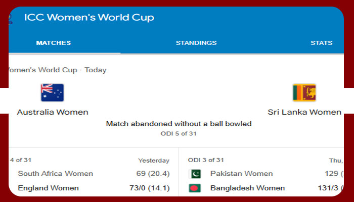Click the ODI 3 of 31 label
Screen dimensions: 354x202
206,160
